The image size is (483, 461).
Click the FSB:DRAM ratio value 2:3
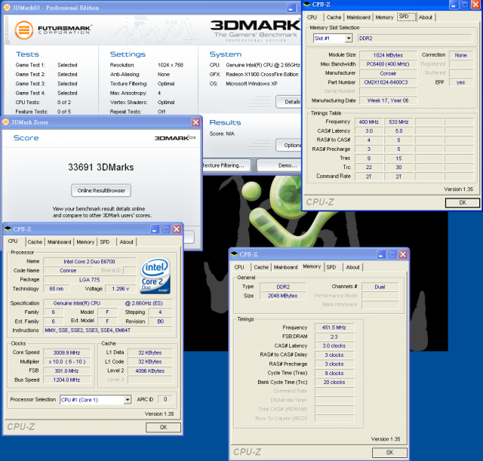[334, 337]
